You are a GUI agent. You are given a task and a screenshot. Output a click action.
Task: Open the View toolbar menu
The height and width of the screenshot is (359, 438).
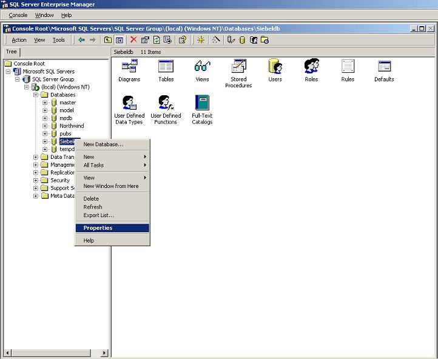[x=39, y=40]
